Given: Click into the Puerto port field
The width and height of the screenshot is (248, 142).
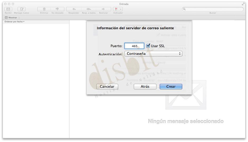Looking at the screenshot, I should [x=134, y=46].
